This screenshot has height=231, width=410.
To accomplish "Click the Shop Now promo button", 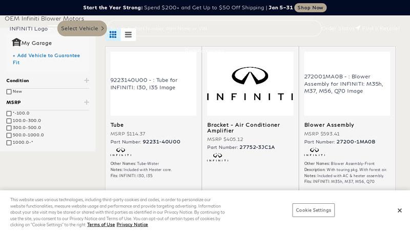I will (311, 8).
